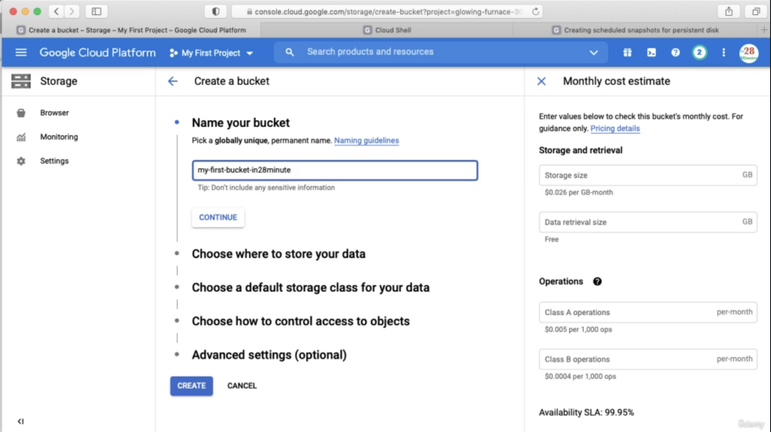Open the Pricing details link

(615, 129)
